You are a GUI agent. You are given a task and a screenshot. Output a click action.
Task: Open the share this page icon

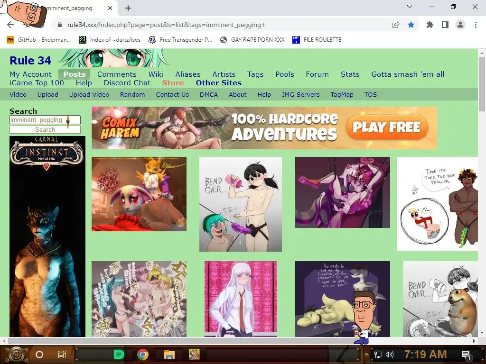coord(395,25)
